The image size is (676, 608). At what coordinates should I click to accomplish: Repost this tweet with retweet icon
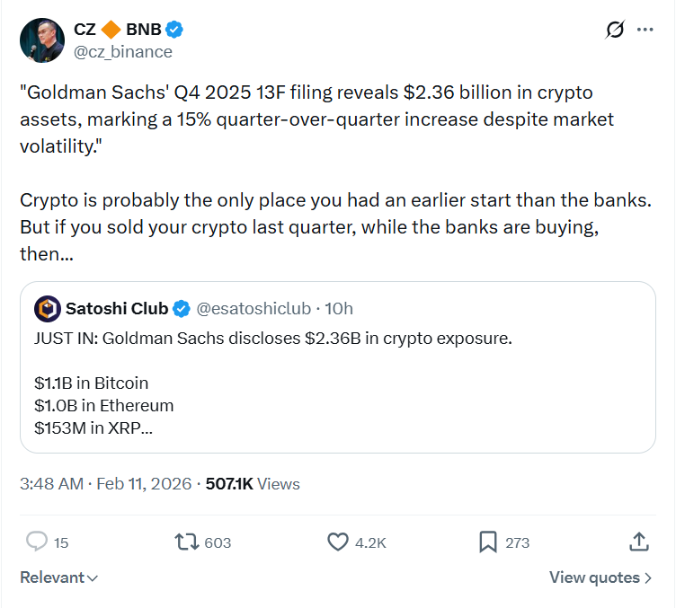pyautogui.click(x=186, y=542)
